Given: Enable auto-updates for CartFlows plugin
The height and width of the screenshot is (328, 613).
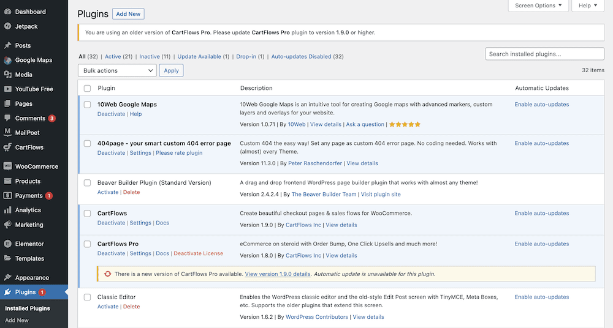Looking at the screenshot, I should click(x=541, y=213).
